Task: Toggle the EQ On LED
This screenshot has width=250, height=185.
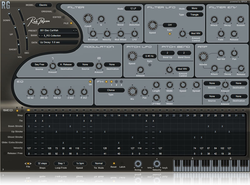Action: 90,82
